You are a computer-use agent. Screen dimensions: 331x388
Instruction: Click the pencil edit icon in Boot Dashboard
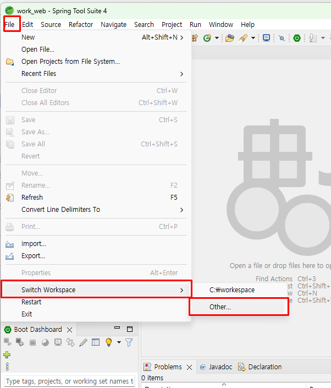(x=84, y=342)
